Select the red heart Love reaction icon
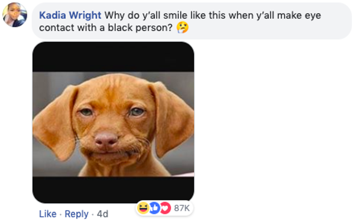Viewport: 354px width, 220px height. (x=165, y=208)
